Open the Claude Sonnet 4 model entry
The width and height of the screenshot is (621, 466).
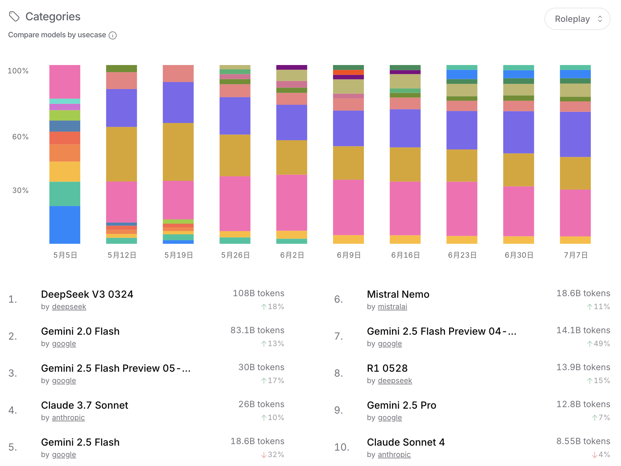coord(406,442)
